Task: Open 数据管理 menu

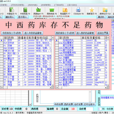Action: click(x=46, y=5)
